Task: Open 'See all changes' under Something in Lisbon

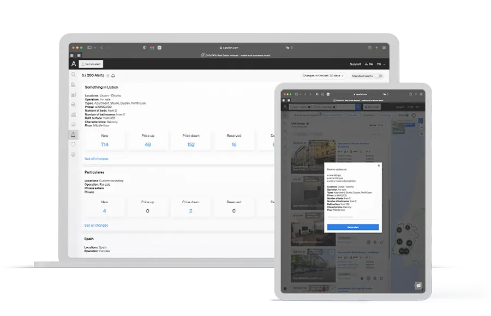Action: [97, 159]
